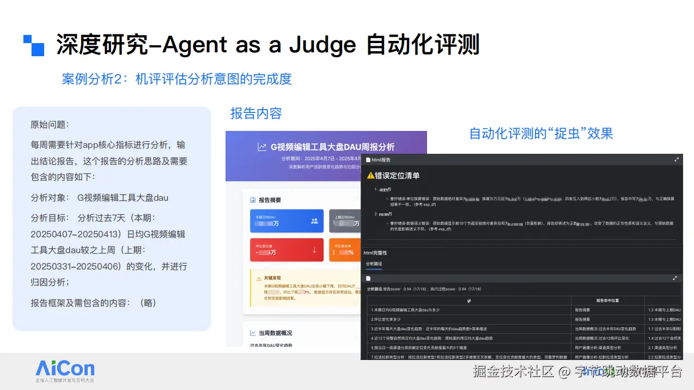Click the 报告框架及需包含的内容:(略) line
Viewport: 694px width, 390px height.
pyautogui.click(x=94, y=303)
